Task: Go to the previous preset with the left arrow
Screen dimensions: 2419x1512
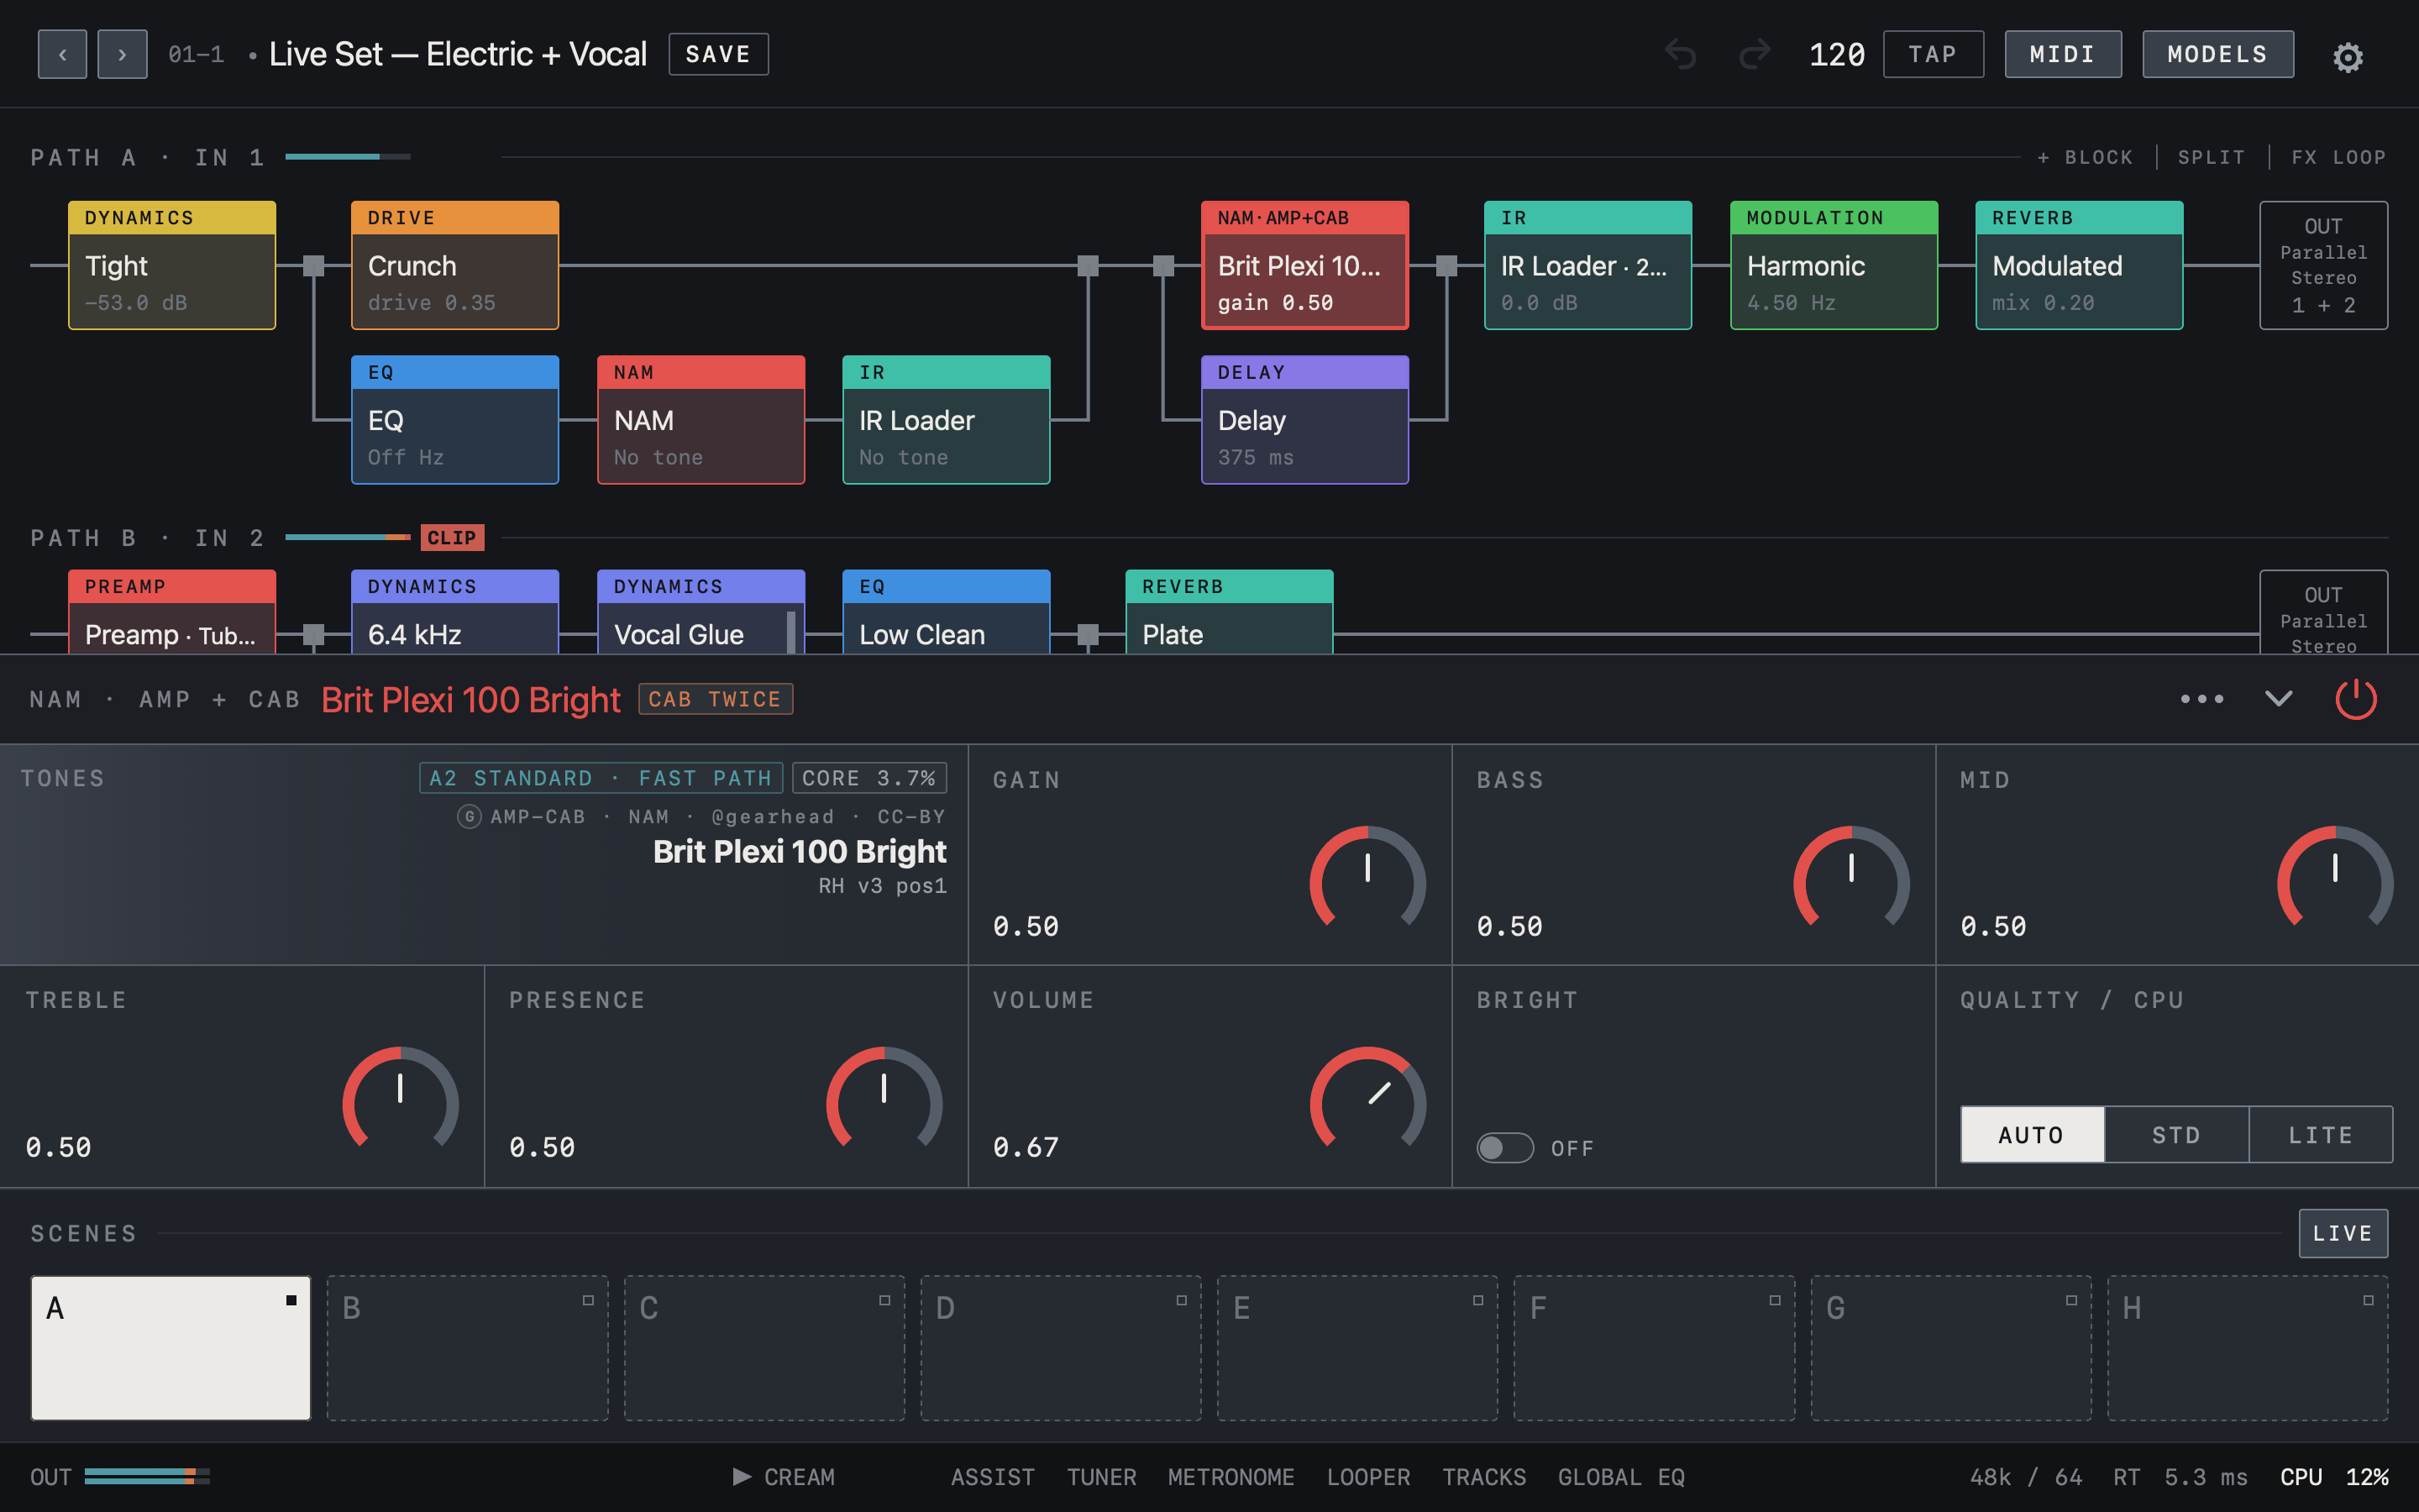Action: pos(62,54)
